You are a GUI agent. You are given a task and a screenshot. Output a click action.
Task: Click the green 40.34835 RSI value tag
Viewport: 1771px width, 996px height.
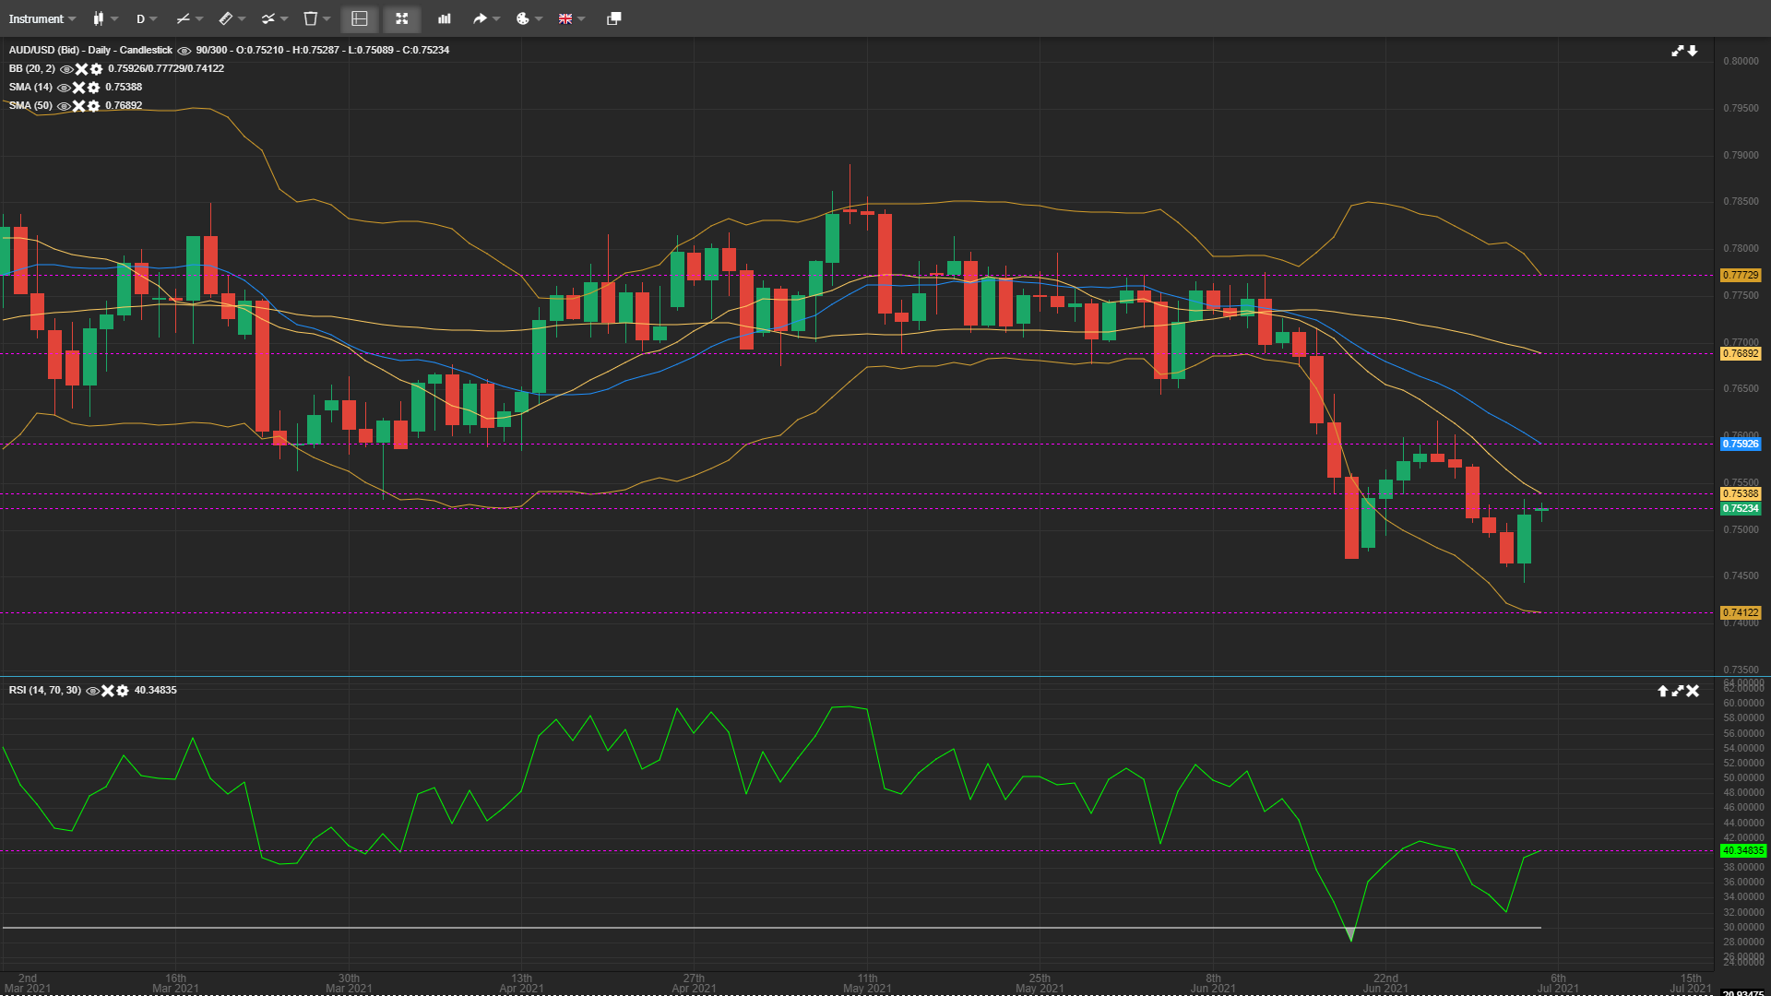(1742, 850)
